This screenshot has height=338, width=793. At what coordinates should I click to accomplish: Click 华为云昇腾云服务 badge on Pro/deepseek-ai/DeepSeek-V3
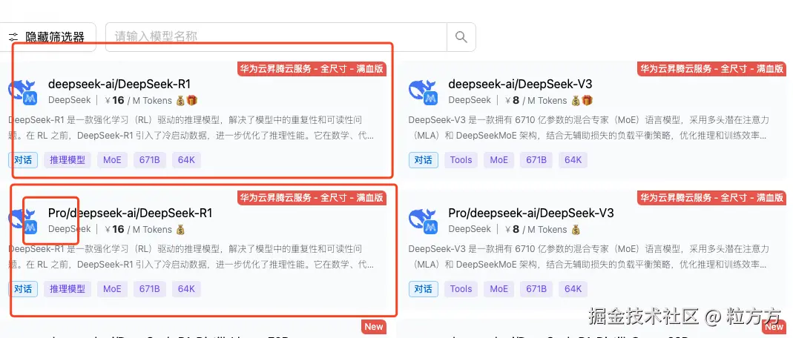pyautogui.click(x=713, y=198)
